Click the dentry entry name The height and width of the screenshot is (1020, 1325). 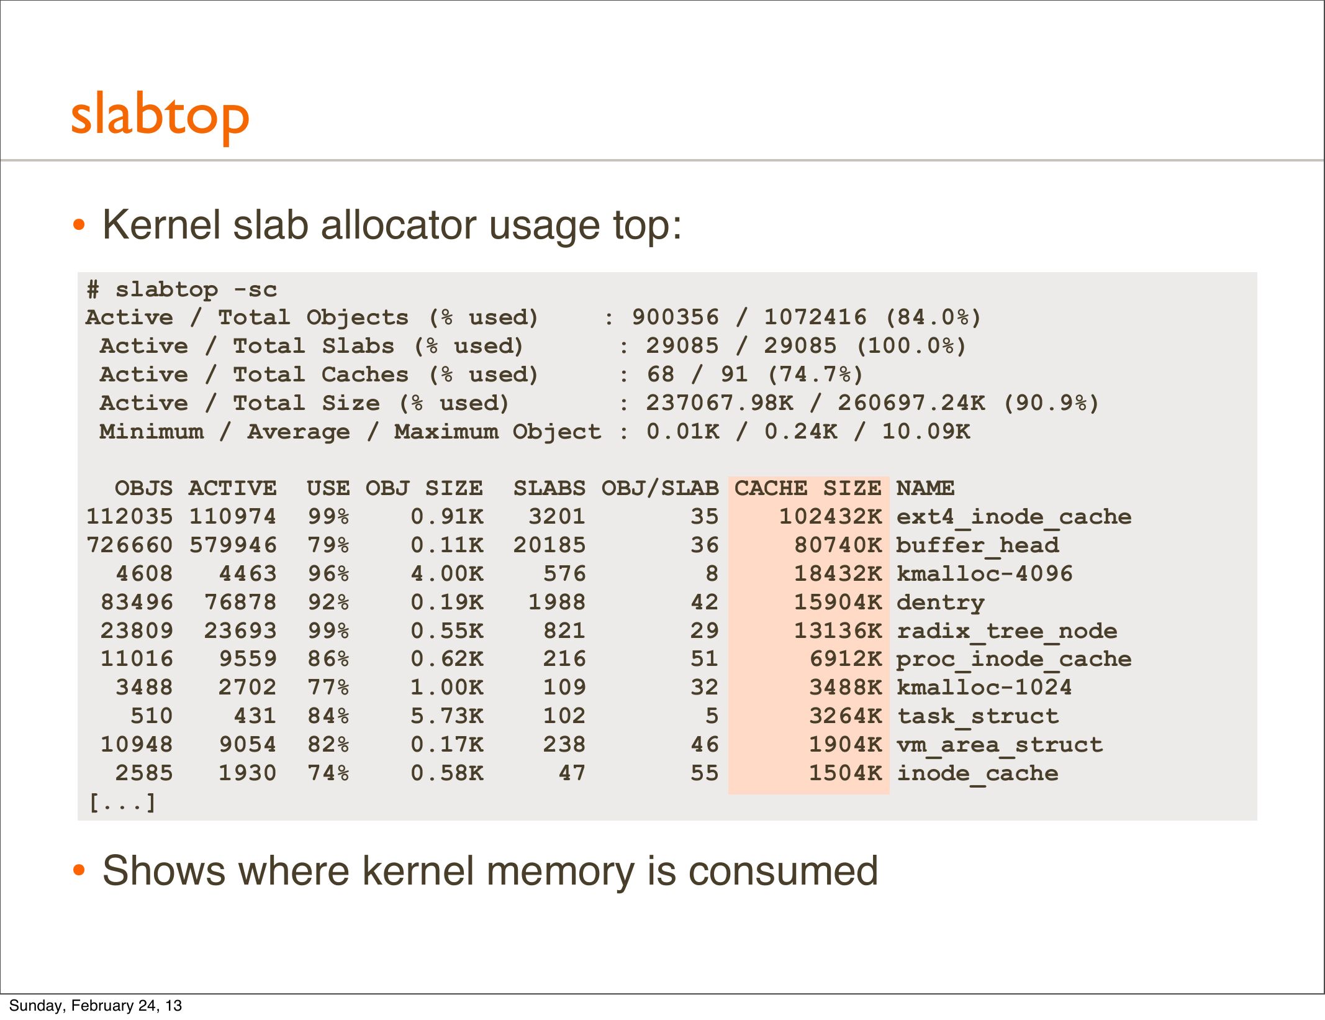tap(940, 603)
